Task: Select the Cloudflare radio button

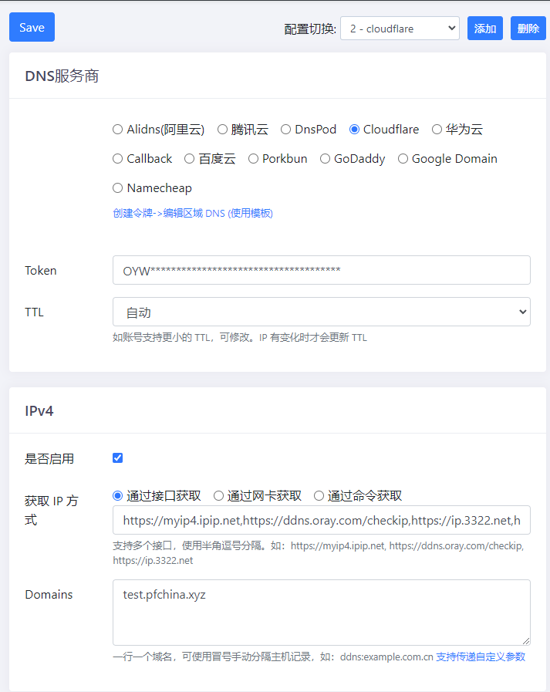Action: point(355,130)
